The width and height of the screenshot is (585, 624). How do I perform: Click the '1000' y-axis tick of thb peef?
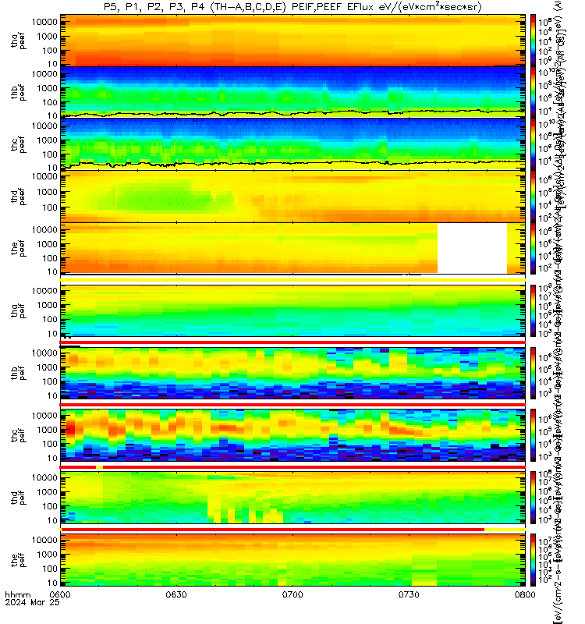click(x=48, y=88)
